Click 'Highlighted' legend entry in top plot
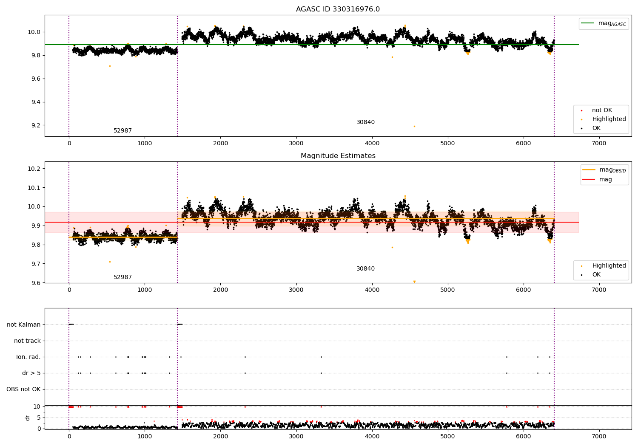Image resolution: width=638 pixels, height=446 pixels. [x=609, y=119]
